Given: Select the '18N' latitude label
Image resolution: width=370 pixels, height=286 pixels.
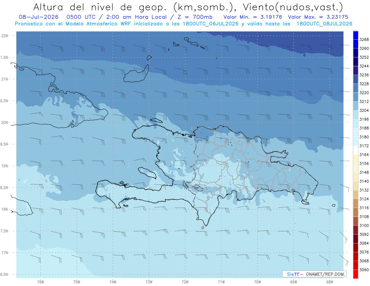Looking at the screenshot, I should pyautogui.click(x=5, y=209).
